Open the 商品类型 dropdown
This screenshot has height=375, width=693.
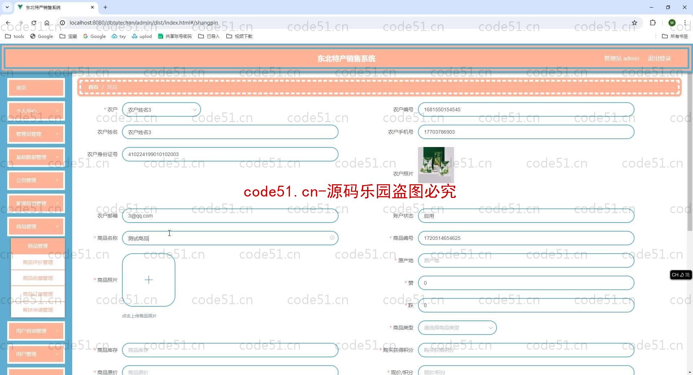click(x=457, y=328)
